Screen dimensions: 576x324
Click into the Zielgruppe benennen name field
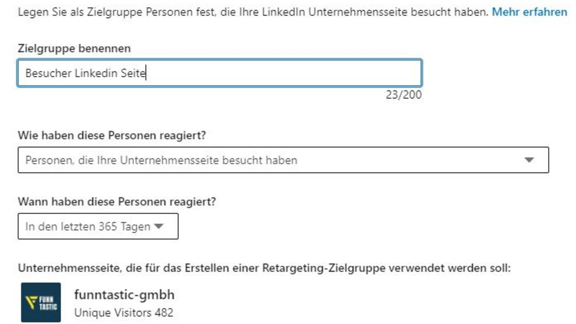[288, 73]
